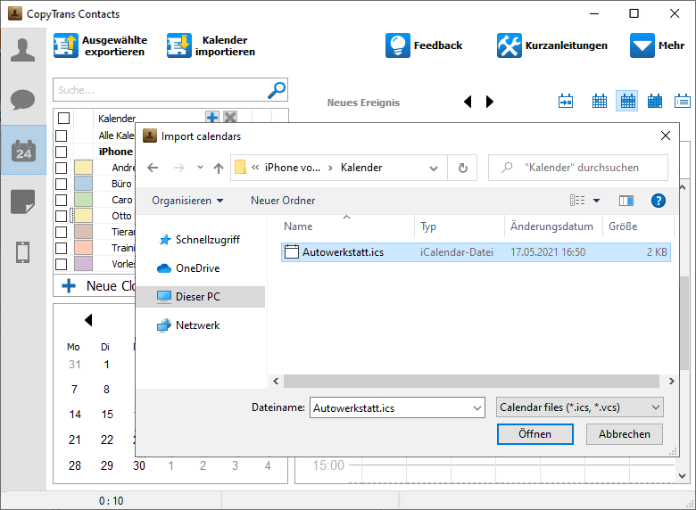Switch to list view calendar icon

point(683,101)
